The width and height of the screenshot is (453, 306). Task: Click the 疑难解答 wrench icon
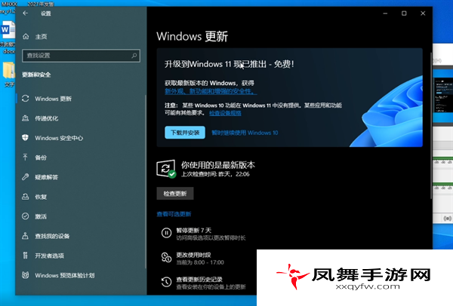[x=26, y=177]
